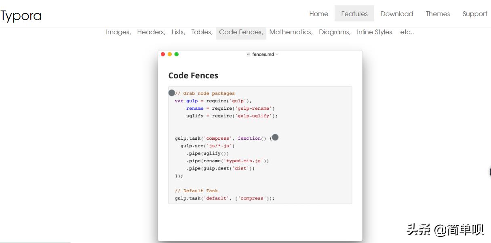
Task: Click the green zoom dot on demo window
Action: [177, 54]
